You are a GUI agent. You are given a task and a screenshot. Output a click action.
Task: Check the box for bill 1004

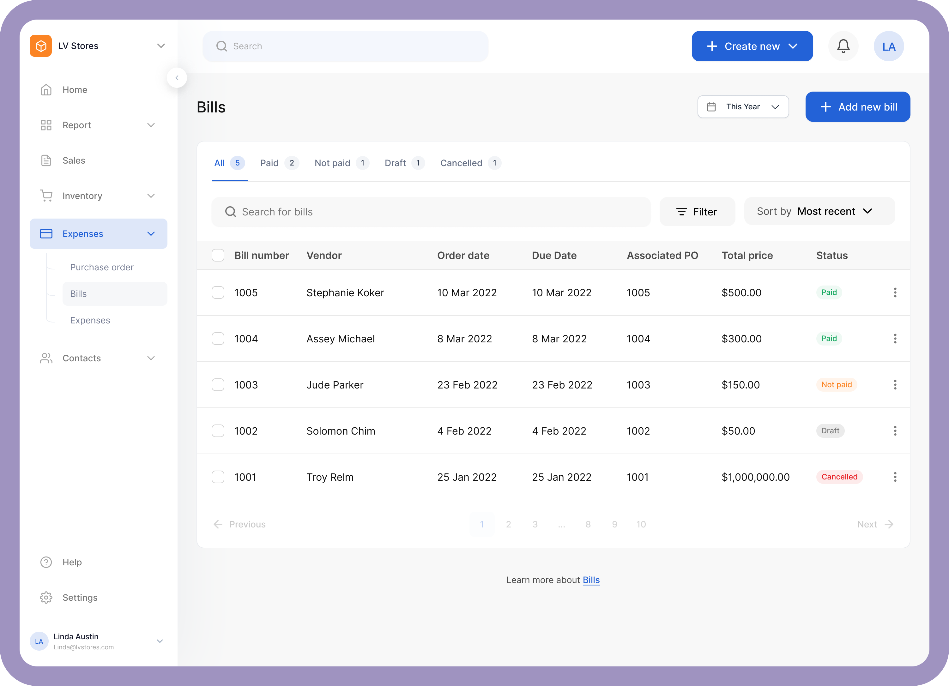[218, 338]
